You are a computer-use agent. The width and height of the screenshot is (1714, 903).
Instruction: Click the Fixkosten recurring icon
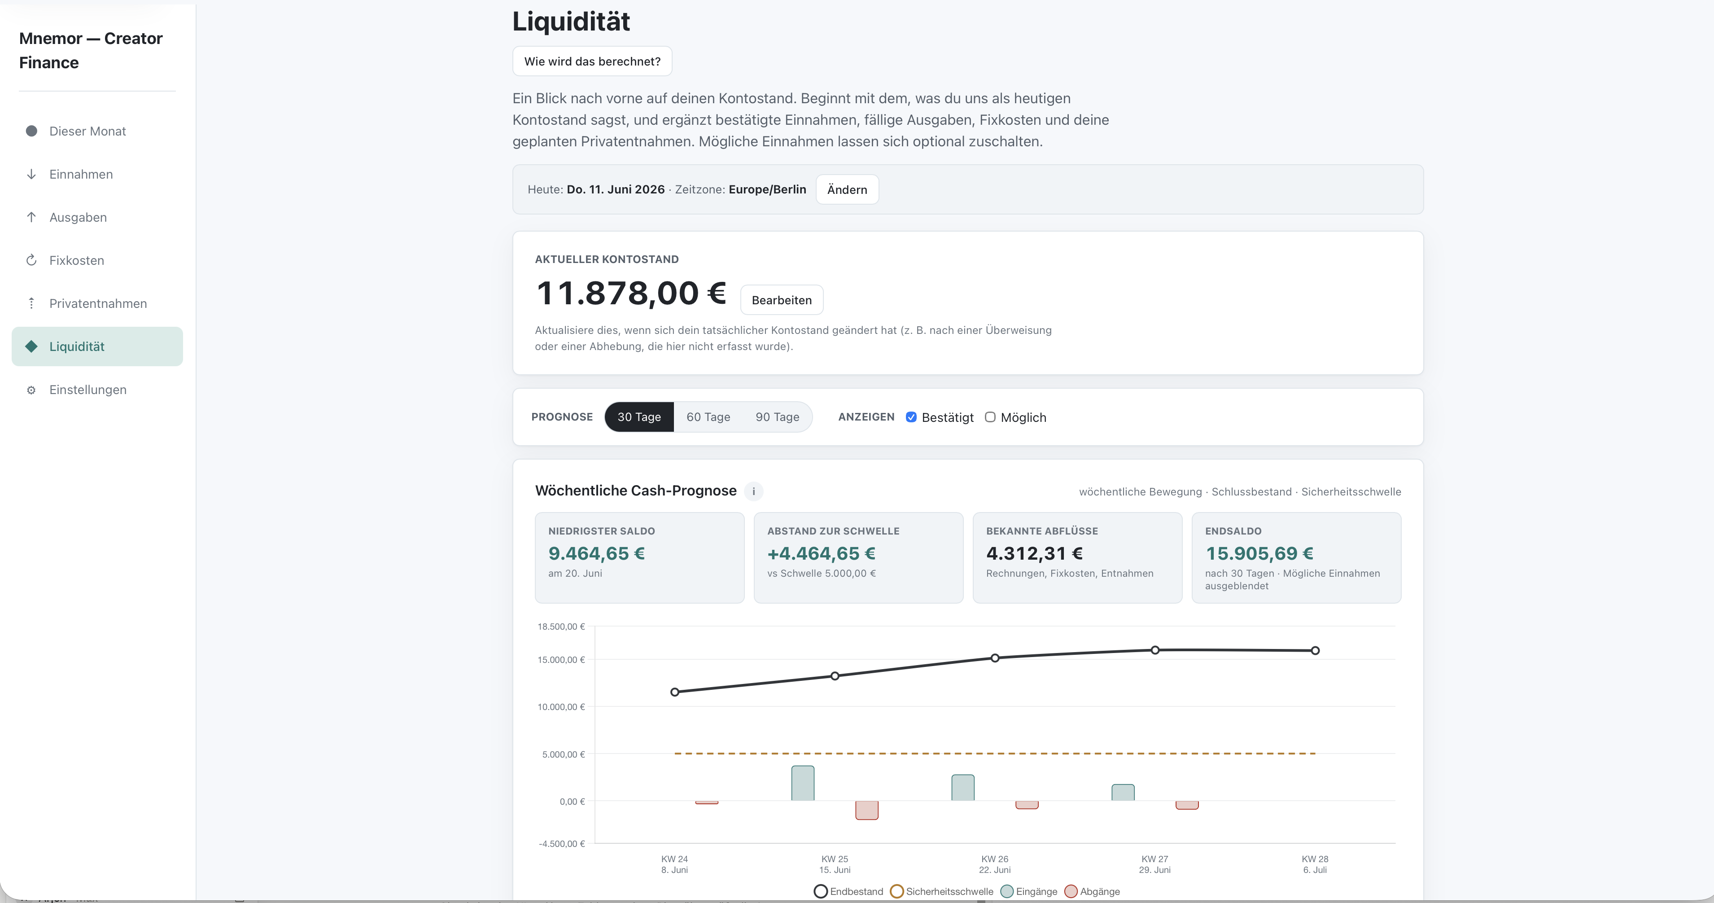click(31, 260)
